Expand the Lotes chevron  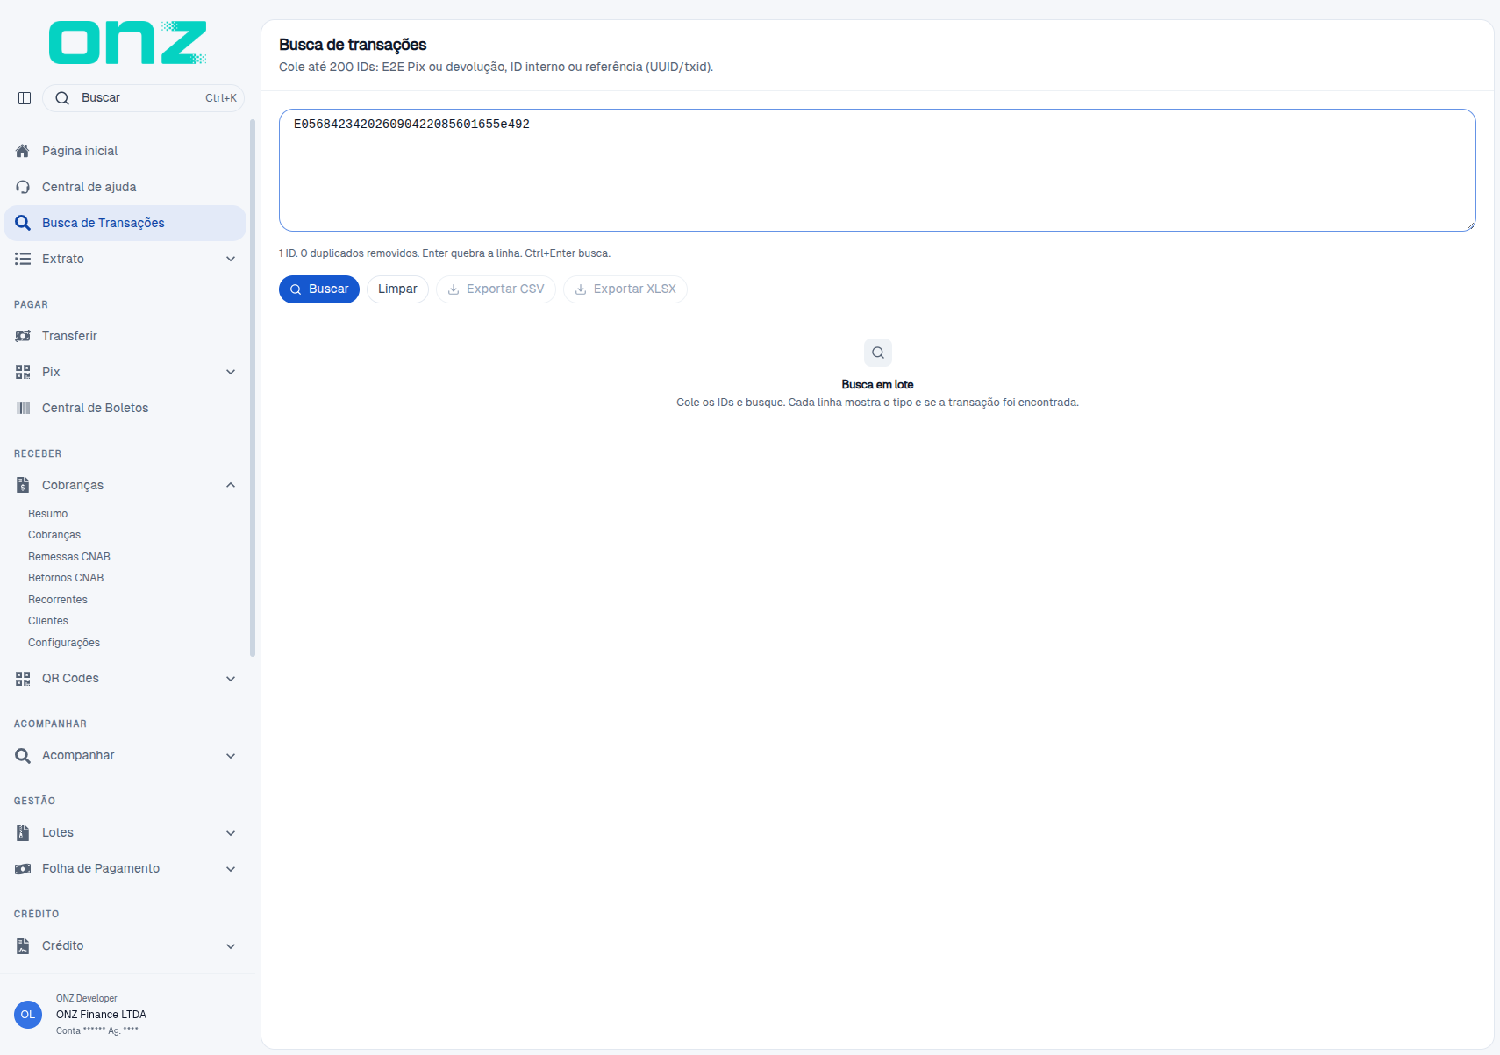coord(231,832)
